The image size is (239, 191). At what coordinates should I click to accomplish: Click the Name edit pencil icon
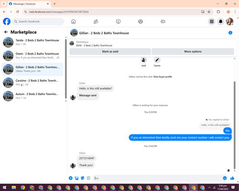(157, 60)
